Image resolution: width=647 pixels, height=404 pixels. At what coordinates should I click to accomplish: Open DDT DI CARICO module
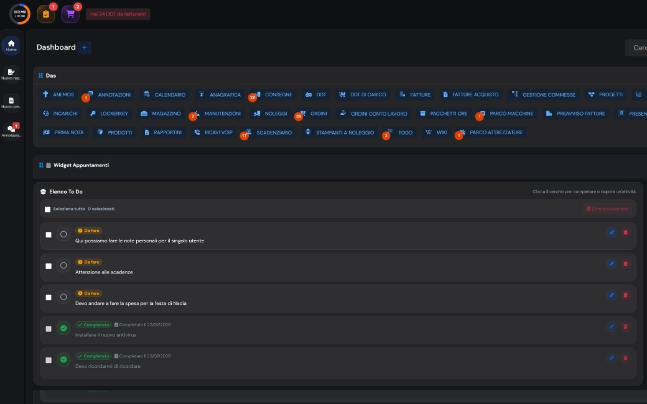coord(363,94)
